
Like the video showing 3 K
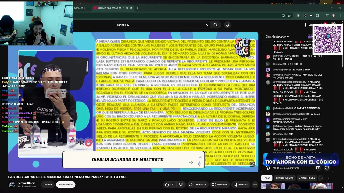(x=169, y=185)
